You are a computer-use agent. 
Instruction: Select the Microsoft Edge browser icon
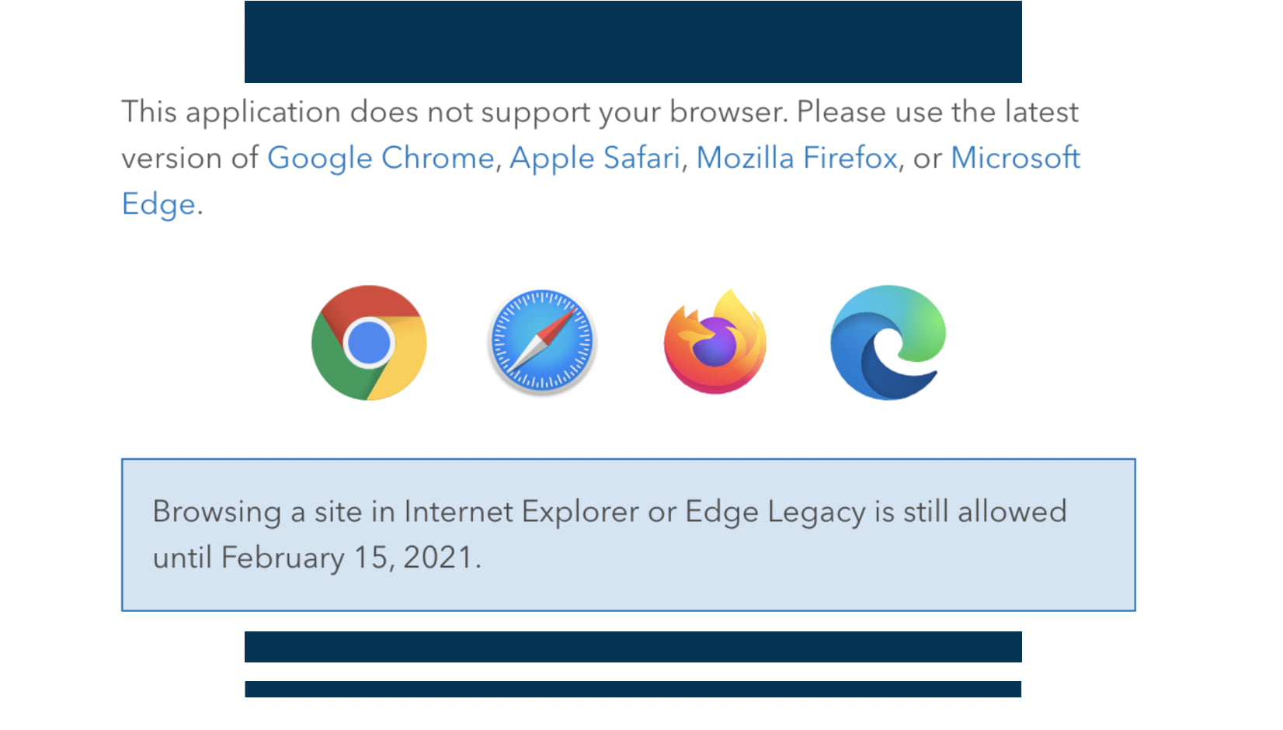tap(886, 342)
